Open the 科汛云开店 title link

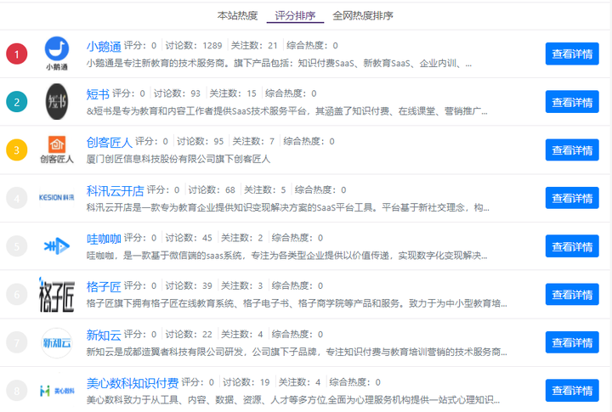pos(115,191)
